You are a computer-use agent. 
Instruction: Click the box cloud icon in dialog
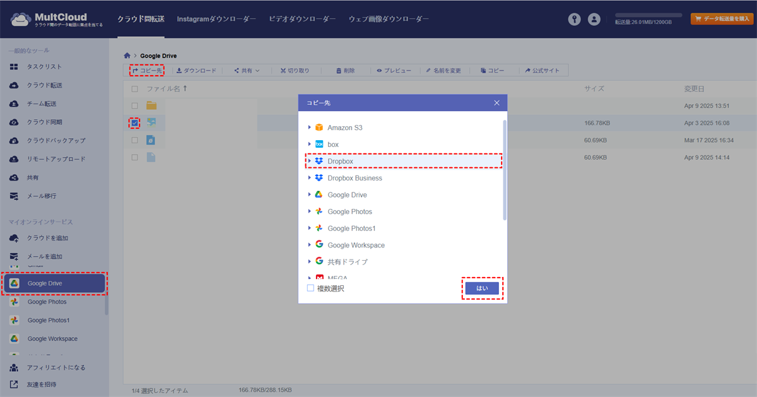click(319, 145)
